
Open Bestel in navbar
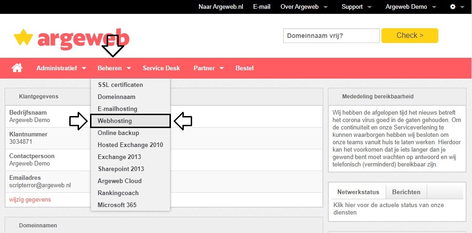pos(244,68)
